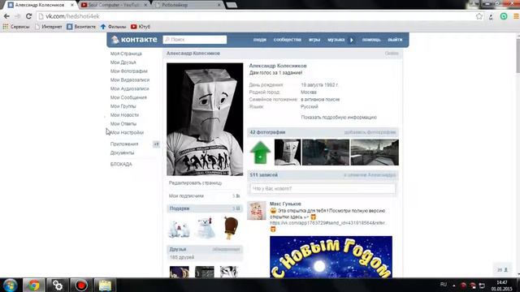Close the Александр Колесников tab
Screen dimensions: 520x292
click(72, 5)
